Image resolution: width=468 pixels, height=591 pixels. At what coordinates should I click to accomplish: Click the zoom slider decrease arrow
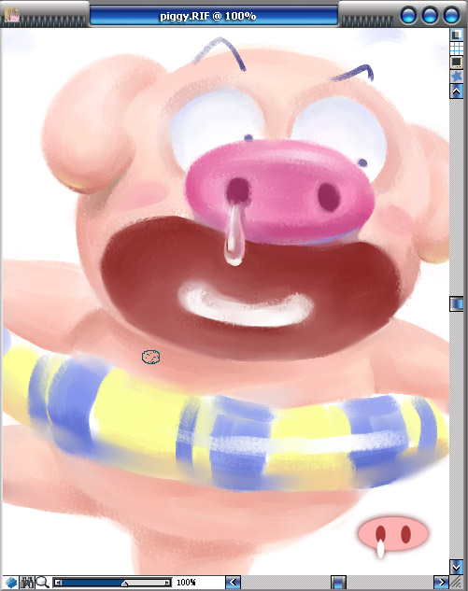click(x=58, y=583)
